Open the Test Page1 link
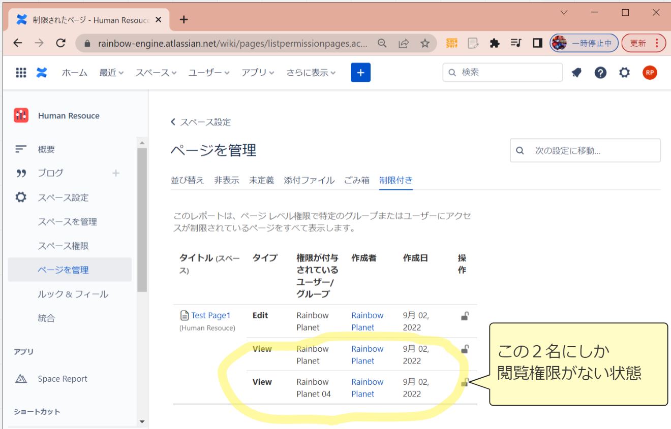This screenshot has height=429, width=671. point(210,315)
